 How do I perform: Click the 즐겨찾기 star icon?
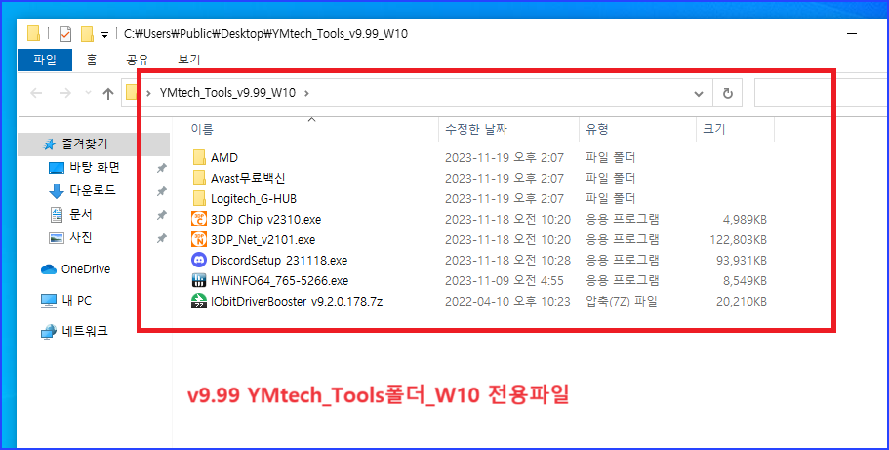50,144
